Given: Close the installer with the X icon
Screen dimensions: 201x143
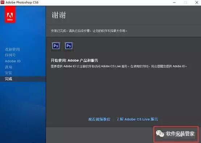Looking at the screenshot, I should coord(197,3).
